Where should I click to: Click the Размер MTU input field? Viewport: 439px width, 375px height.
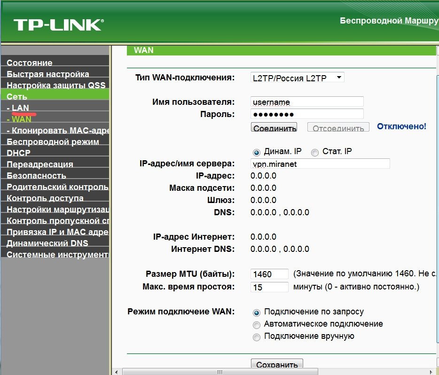tap(269, 273)
